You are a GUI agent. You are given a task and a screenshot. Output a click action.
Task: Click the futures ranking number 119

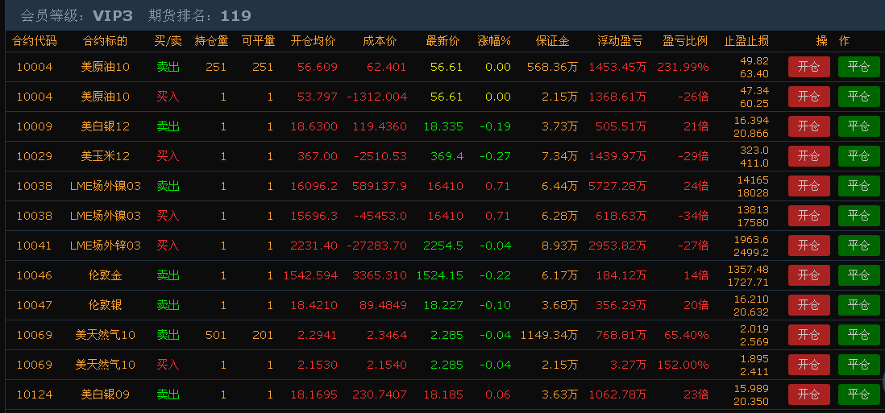[236, 16]
